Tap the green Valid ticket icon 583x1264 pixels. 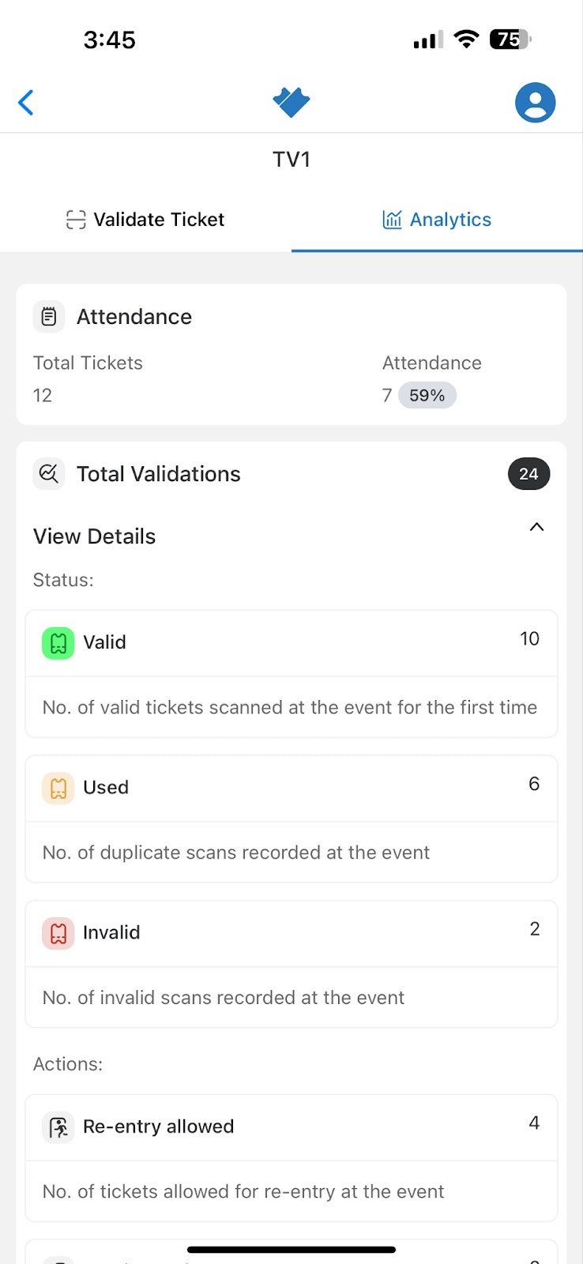pos(58,643)
